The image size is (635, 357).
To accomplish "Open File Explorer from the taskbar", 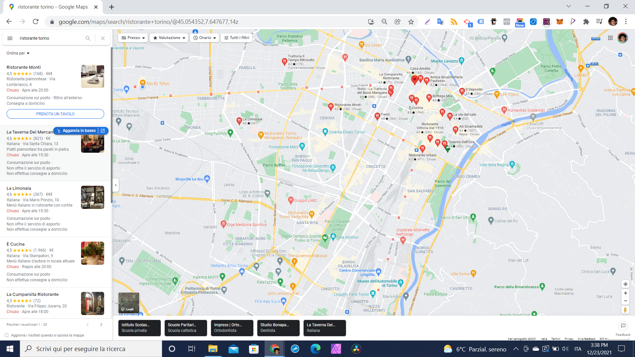I will click(x=213, y=349).
